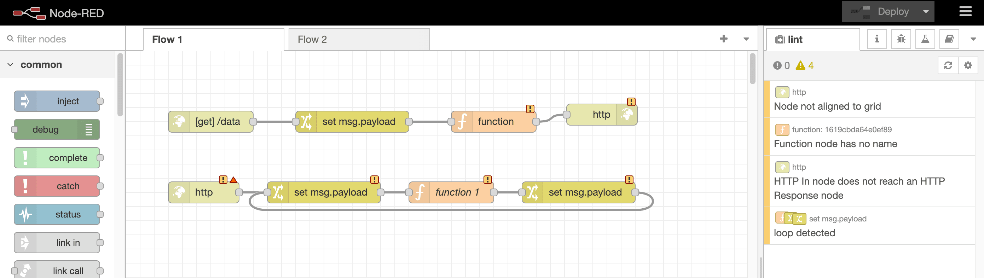
Task: Click the add flow plus icon
Action: 723,39
